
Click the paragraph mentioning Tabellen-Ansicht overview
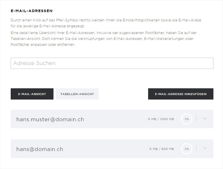click(x=104, y=39)
